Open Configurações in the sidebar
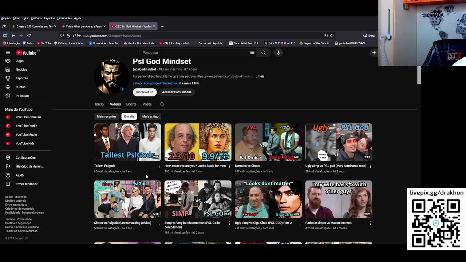This screenshot has width=466, height=262. pos(25,158)
